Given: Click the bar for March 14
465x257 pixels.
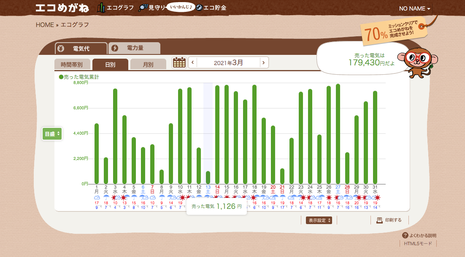Looking at the screenshot, I should point(217,134).
